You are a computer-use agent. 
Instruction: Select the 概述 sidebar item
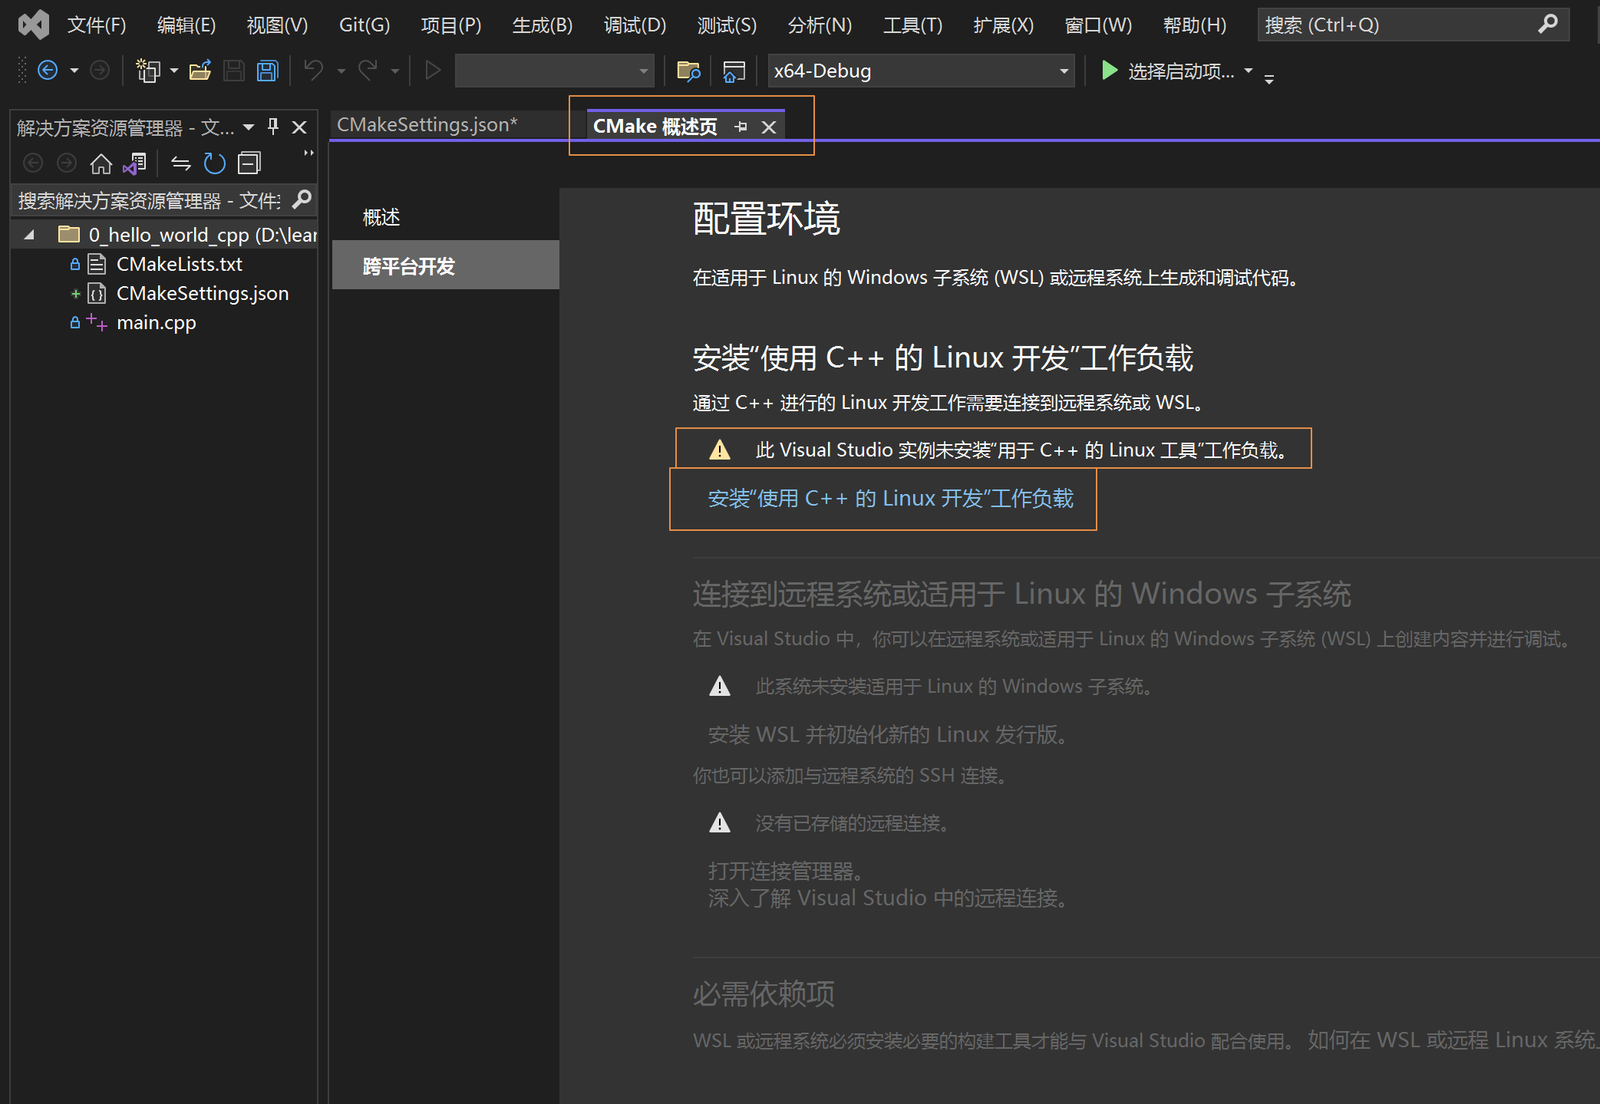[381, 218]
